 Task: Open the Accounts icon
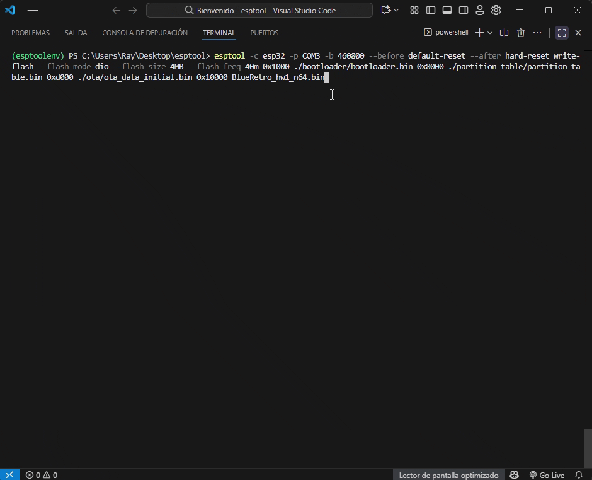(x=480, y=10)
